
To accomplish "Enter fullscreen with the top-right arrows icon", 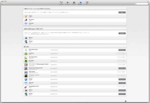I will [148, 2].
